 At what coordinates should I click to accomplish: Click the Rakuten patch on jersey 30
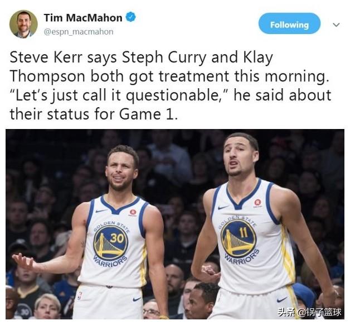tap(133, 213)
